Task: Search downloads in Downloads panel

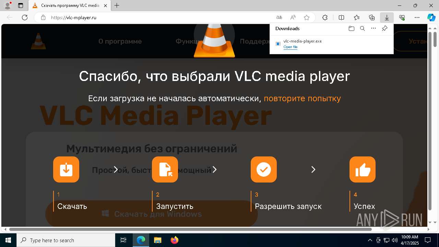Action: tap(362, 28)
